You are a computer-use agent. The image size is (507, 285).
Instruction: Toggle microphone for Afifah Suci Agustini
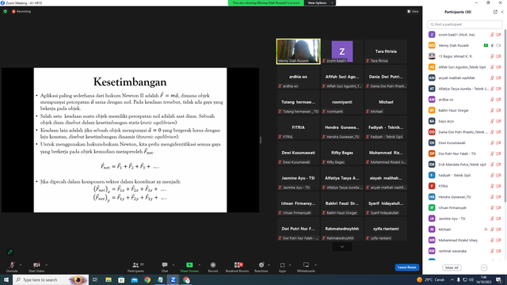coord(492,67)
